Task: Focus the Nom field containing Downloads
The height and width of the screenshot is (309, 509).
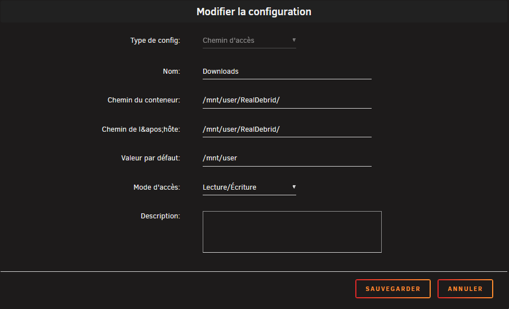Action: pyautogui.click(x=287, y=71)
